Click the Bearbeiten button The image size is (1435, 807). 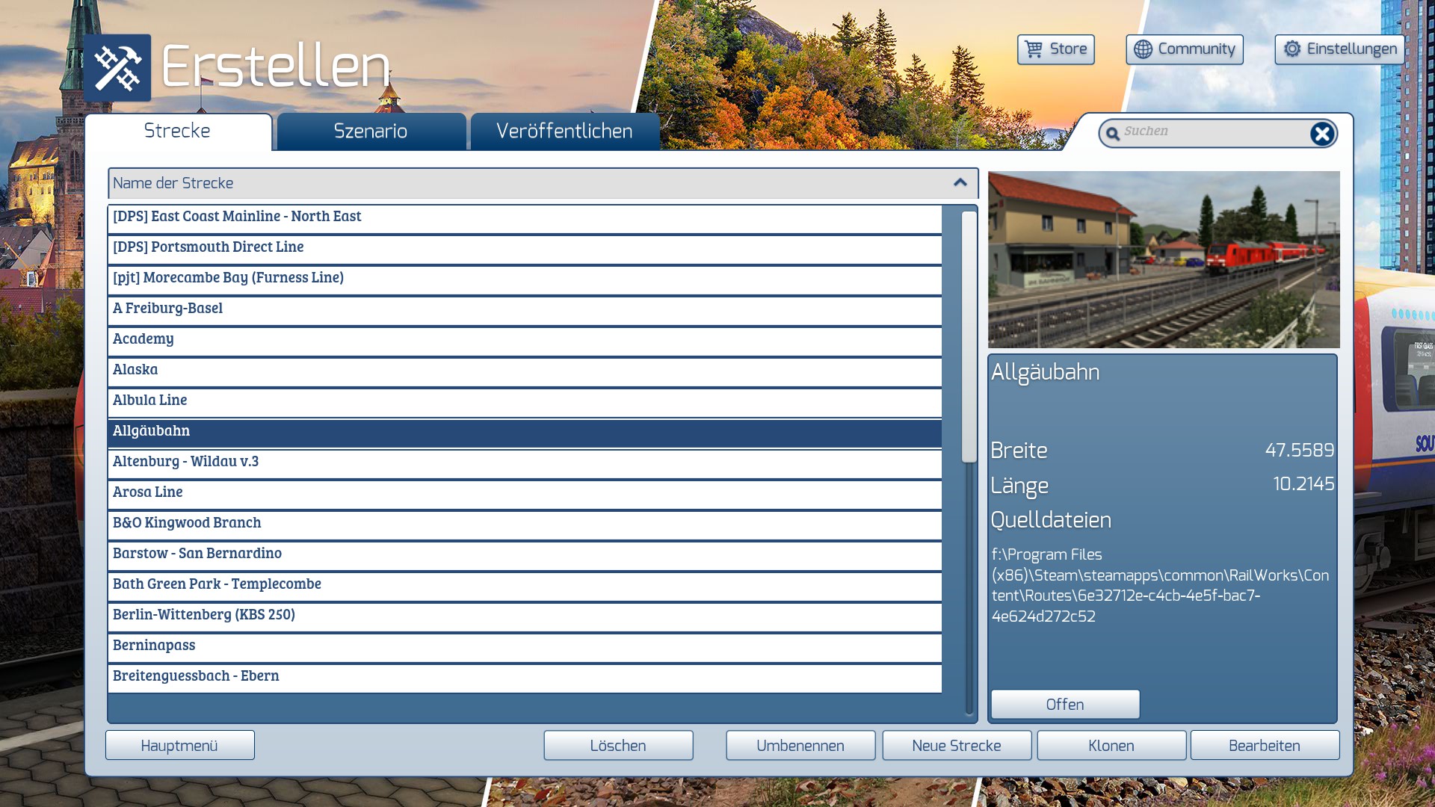click(1264, 746)
